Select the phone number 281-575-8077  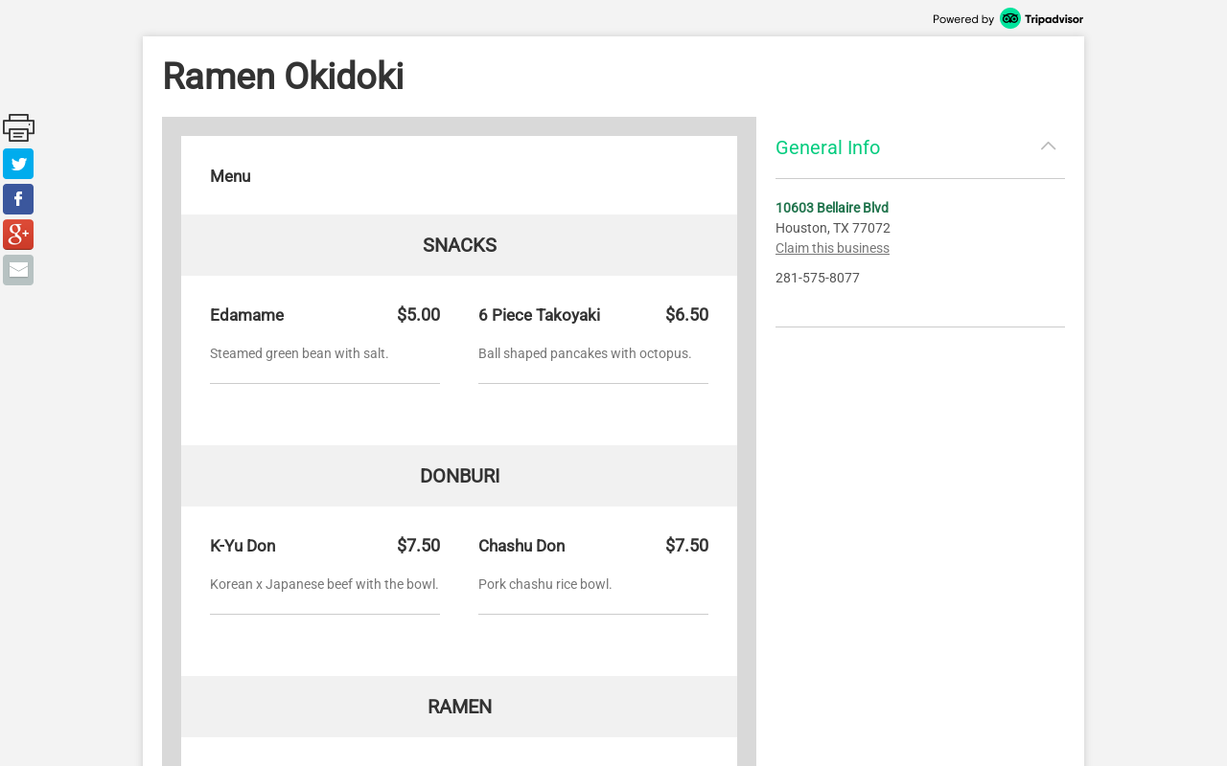click(818, 278)
